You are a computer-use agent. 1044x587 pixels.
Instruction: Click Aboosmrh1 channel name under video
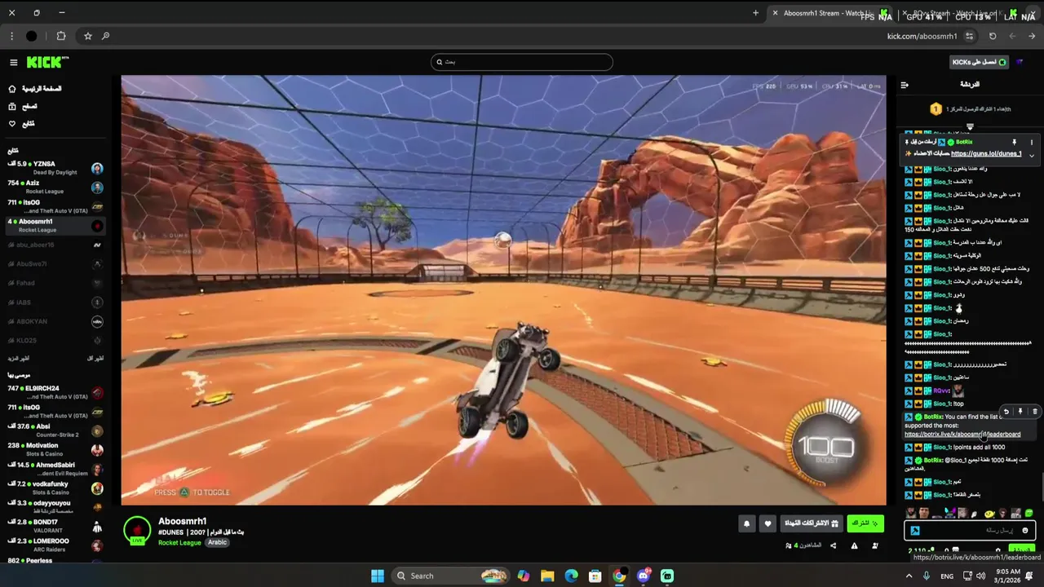tap(182, 521)
